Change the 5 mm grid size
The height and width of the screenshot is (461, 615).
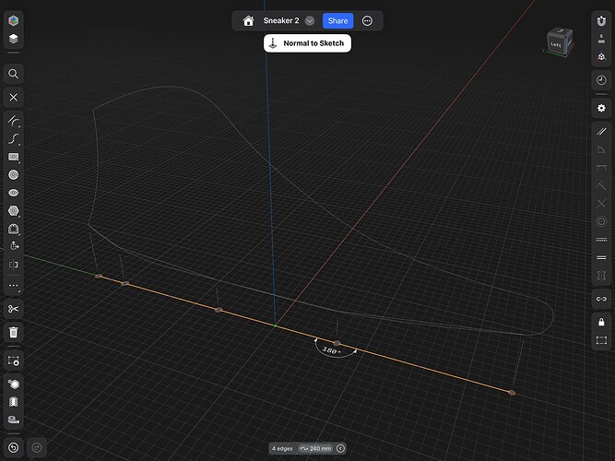coord(601,39)
